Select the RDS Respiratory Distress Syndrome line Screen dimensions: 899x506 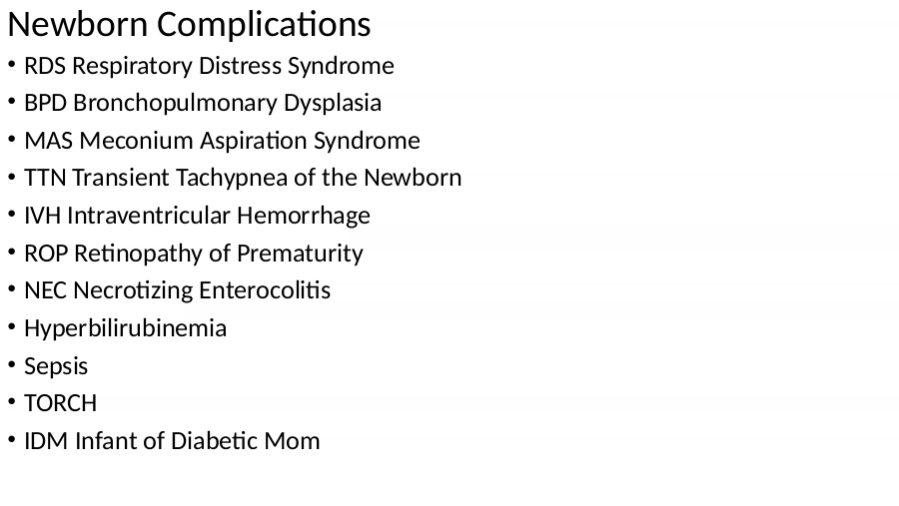209,66
